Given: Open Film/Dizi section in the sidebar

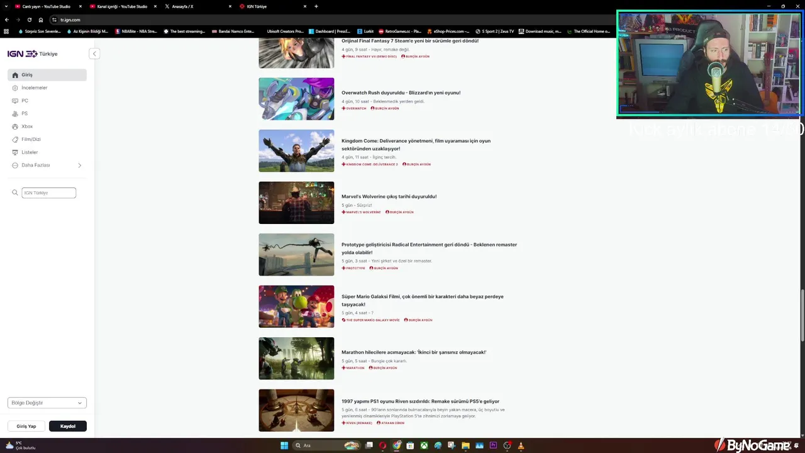Looking at the screenshot, I should pyautogui.click(x=47, y=139).
